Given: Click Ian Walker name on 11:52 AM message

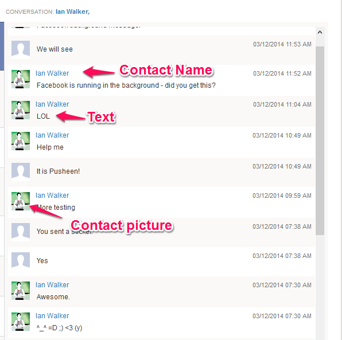Looking at the screenshot, I should click(52, 73).
